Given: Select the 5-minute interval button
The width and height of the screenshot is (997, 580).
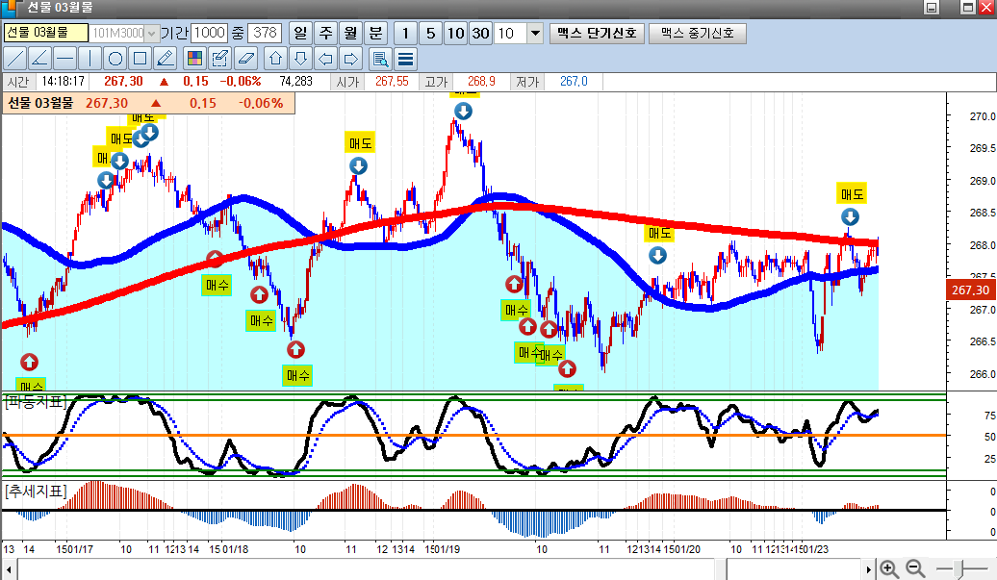Looking at the screenshot, I should pyautogui.click(x=430, y=33).
